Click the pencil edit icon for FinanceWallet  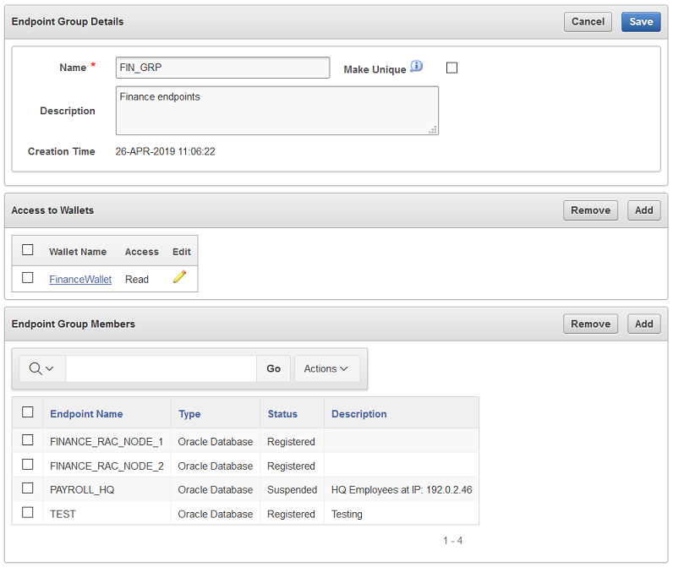179,277
